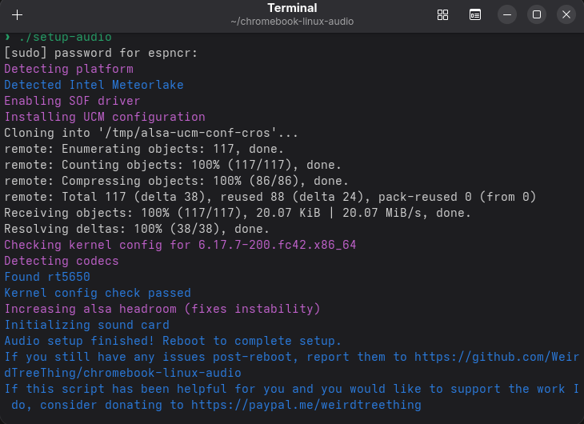Click the ./setup-audio command text

click(64, 37)
